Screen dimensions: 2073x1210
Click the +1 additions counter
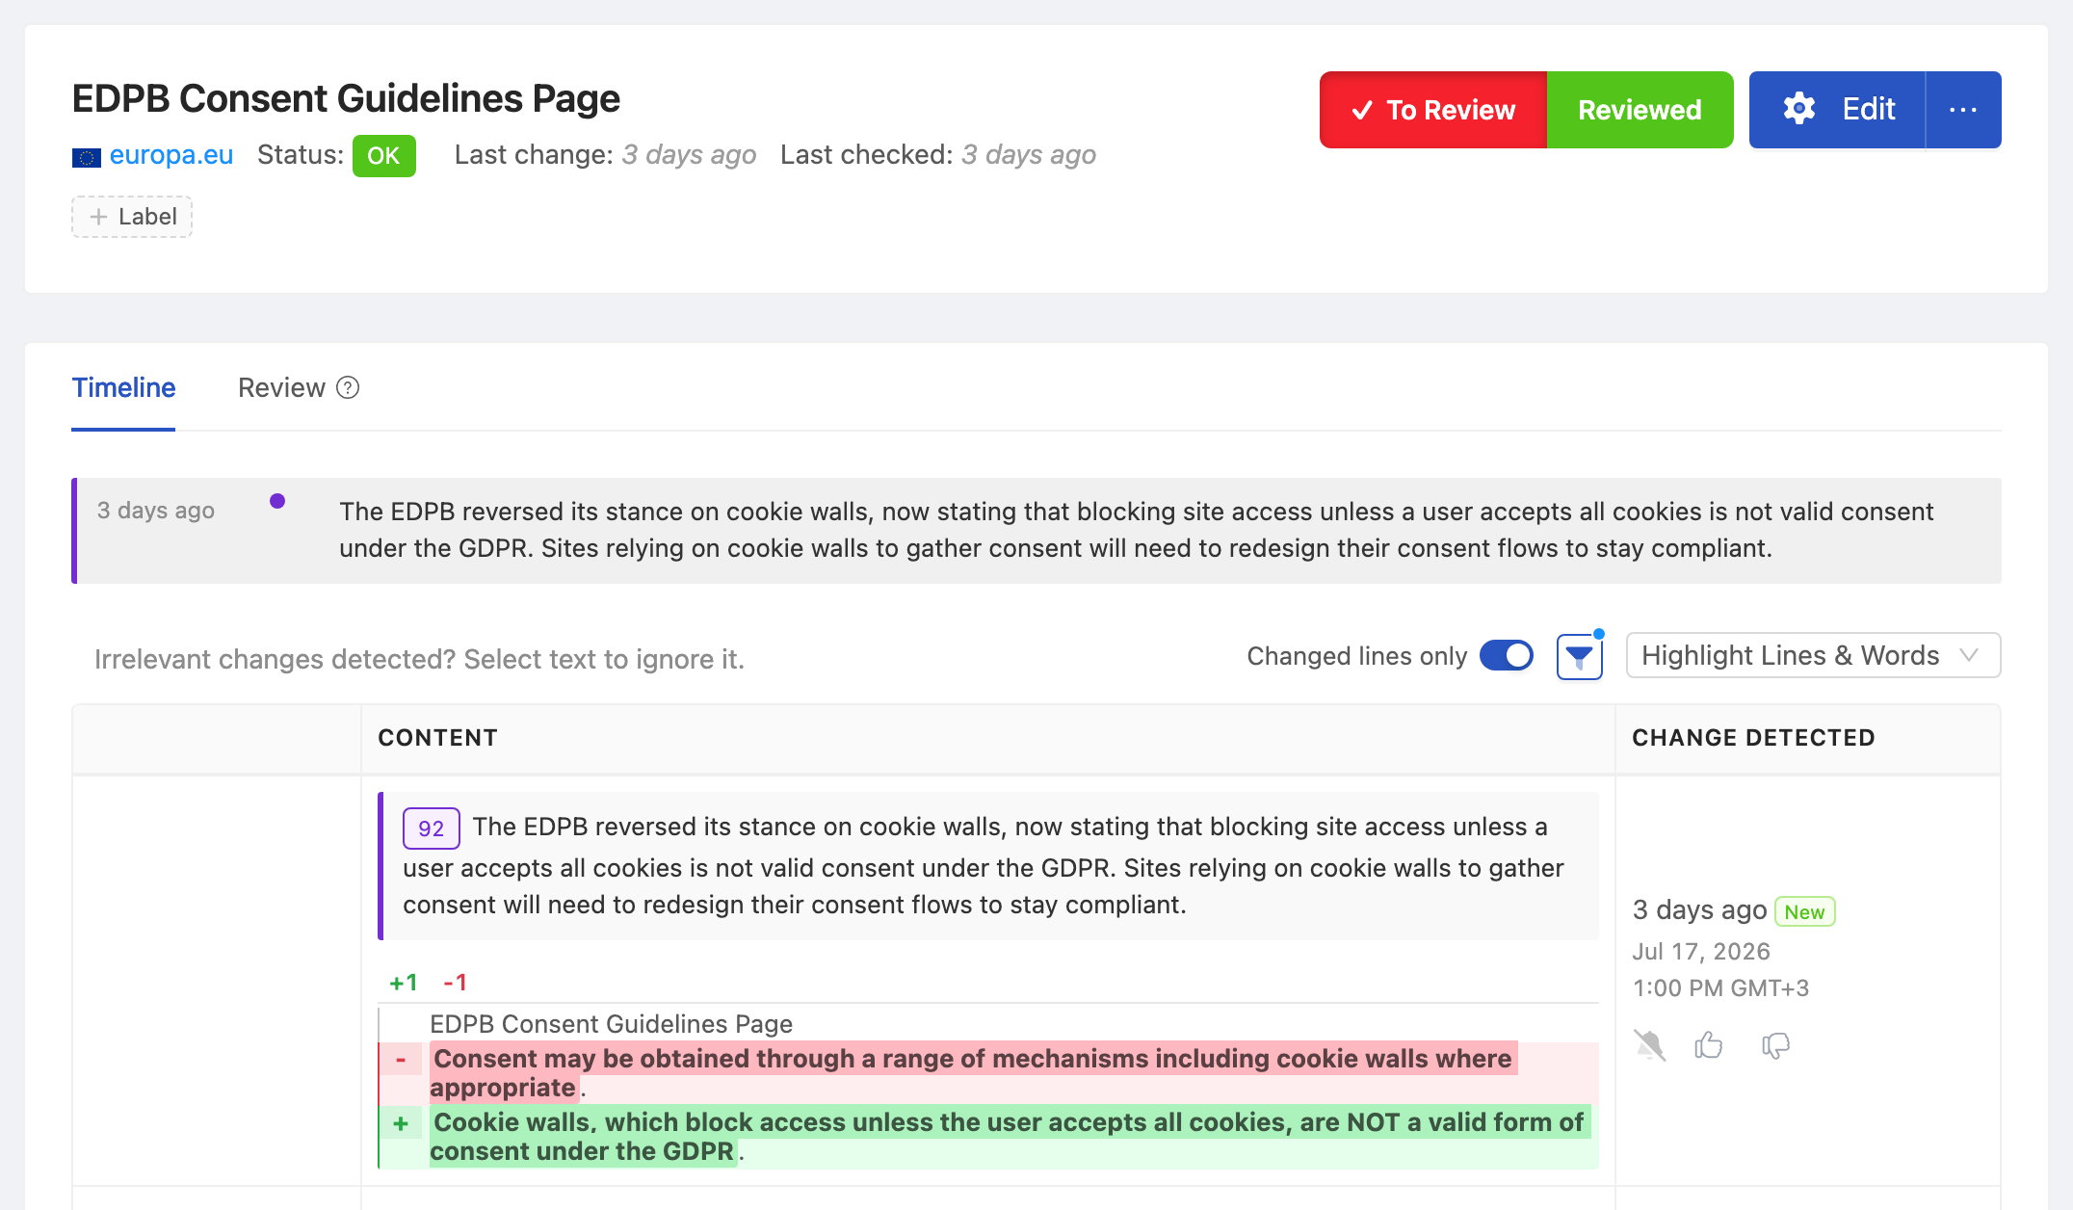click(404, 983)
